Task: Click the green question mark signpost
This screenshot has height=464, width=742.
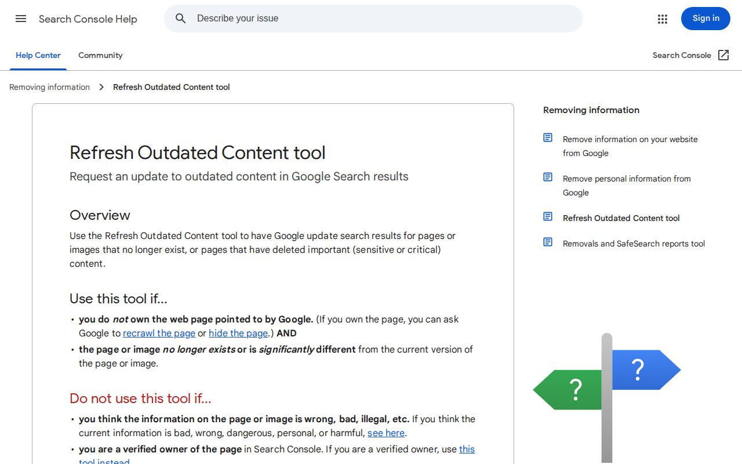Action: [568, 390]
